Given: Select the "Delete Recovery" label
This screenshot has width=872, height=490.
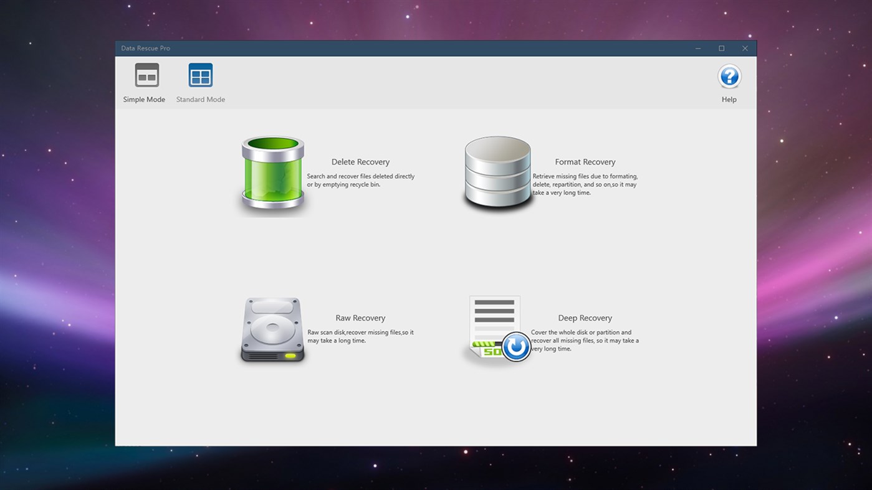Looking at the screenshot, I should click(x=360, y=161).
